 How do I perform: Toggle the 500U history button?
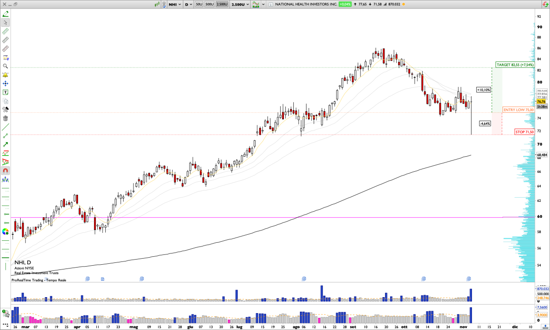click(x=210, y=4)
